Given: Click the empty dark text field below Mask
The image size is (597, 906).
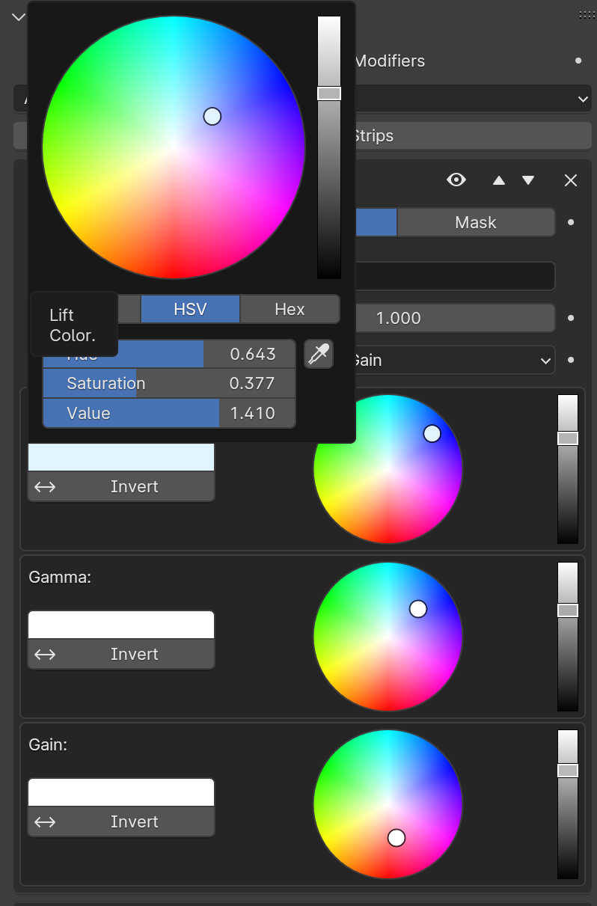Looking at the screenshot, I should click(x=454, y=276).
